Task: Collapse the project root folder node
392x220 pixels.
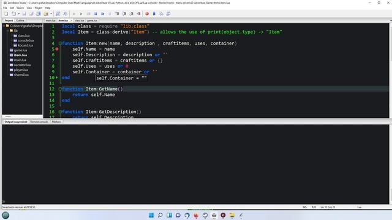Action: [4, 26]
